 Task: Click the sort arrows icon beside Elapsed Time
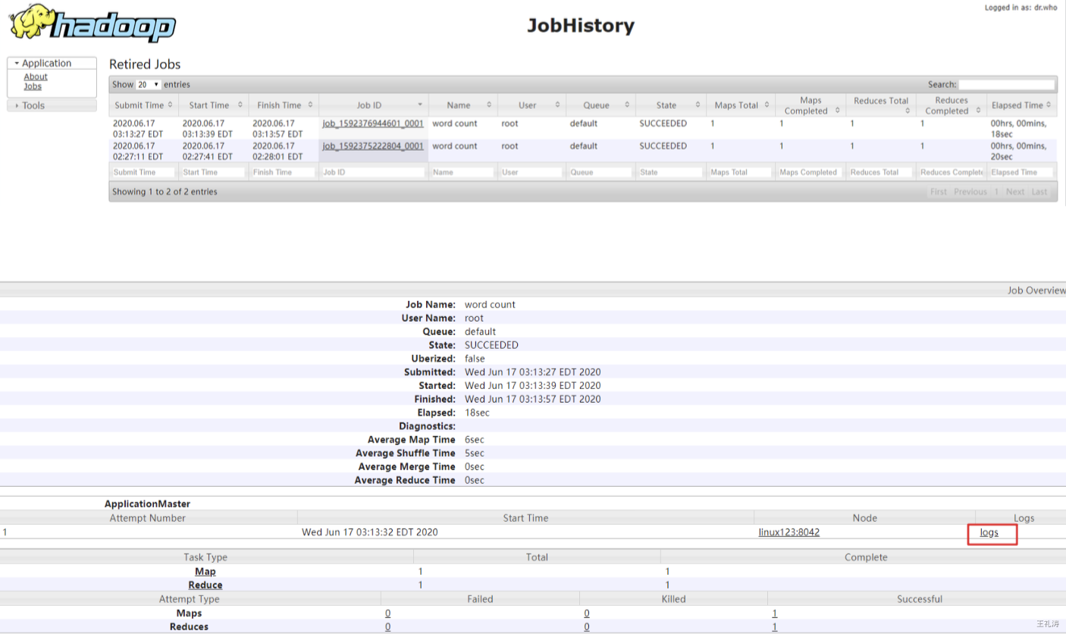coord(1049,105)
